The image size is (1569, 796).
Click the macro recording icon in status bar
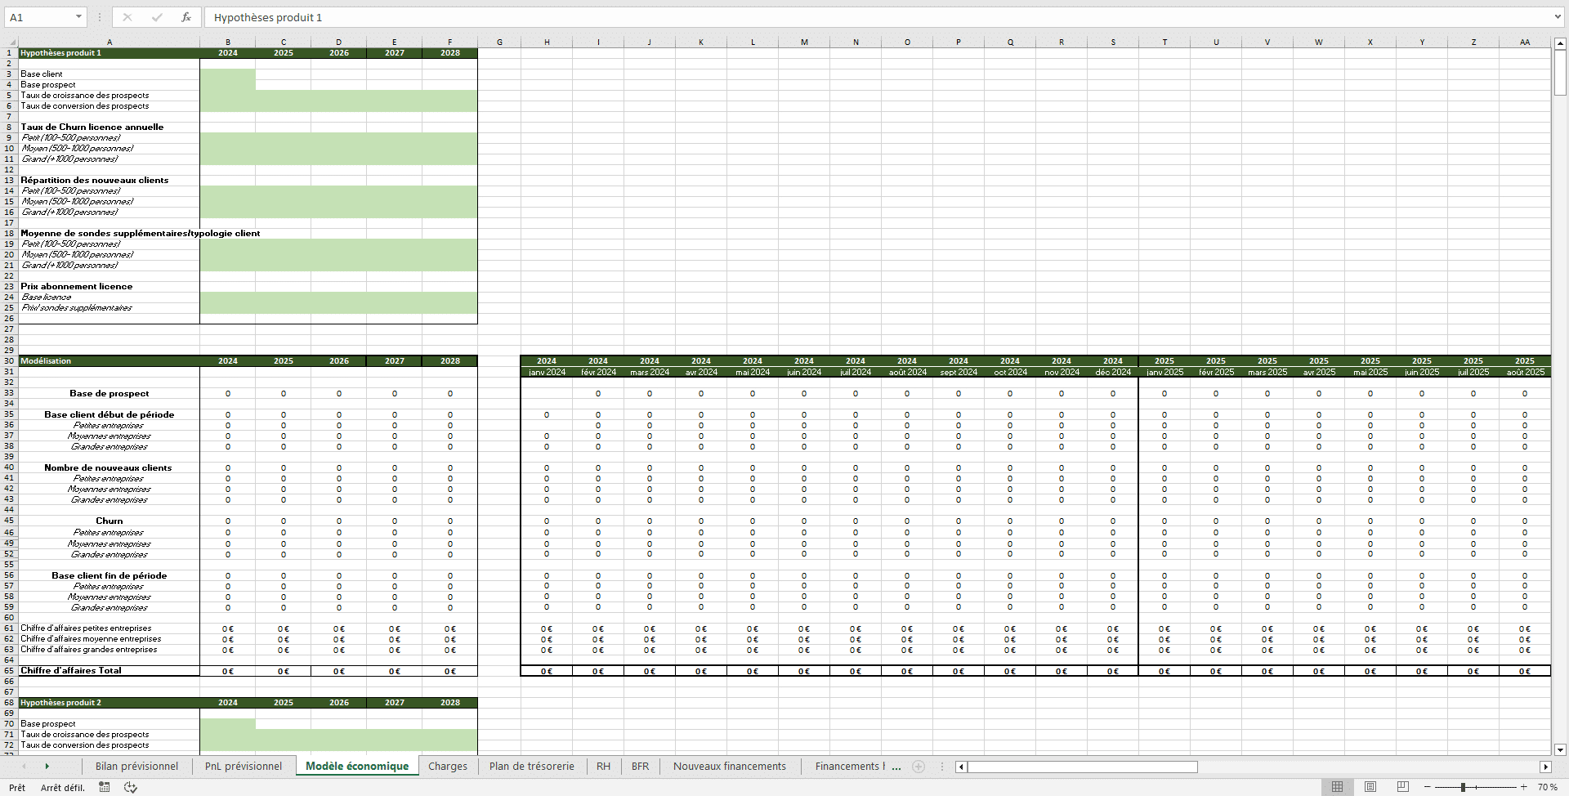pos(105,787)
